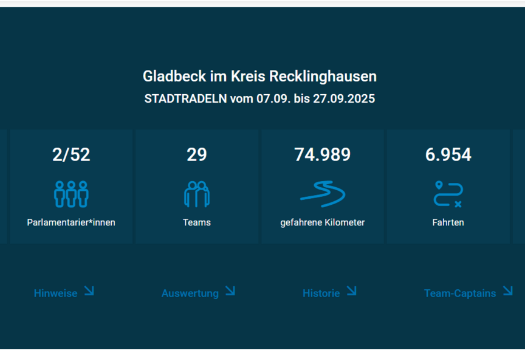The height and width of the screenshot is (350, 525).
Task: Click the 6.954 rides number
Action: coord(448,155)
